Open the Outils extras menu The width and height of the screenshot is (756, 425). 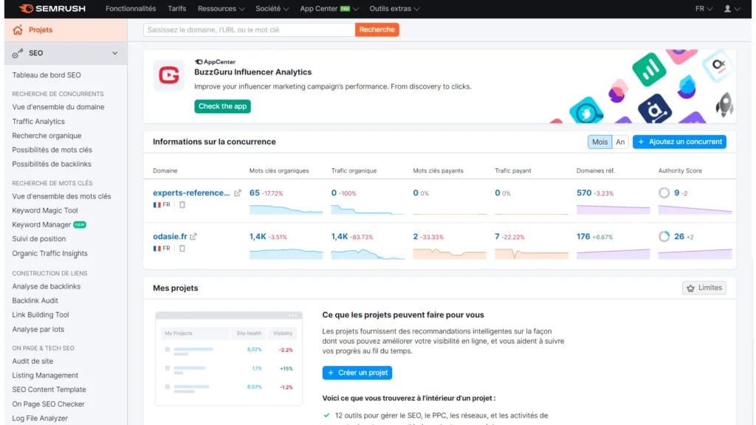click(x=391, y=10)
